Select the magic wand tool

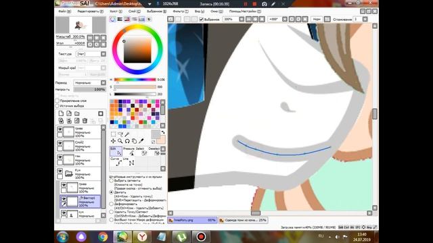tap(127, 134)
